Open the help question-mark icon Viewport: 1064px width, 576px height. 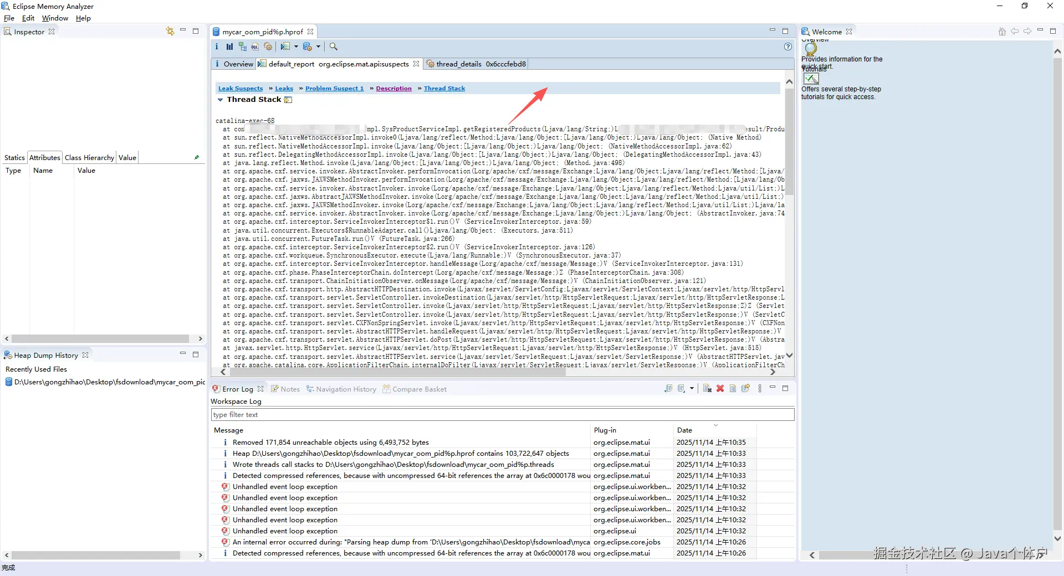[788, 47]
